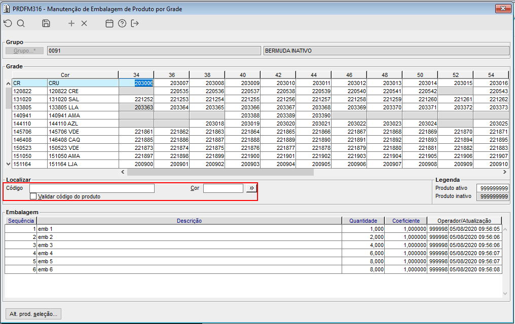Select packaging row emb 2

tap(253, 237)
